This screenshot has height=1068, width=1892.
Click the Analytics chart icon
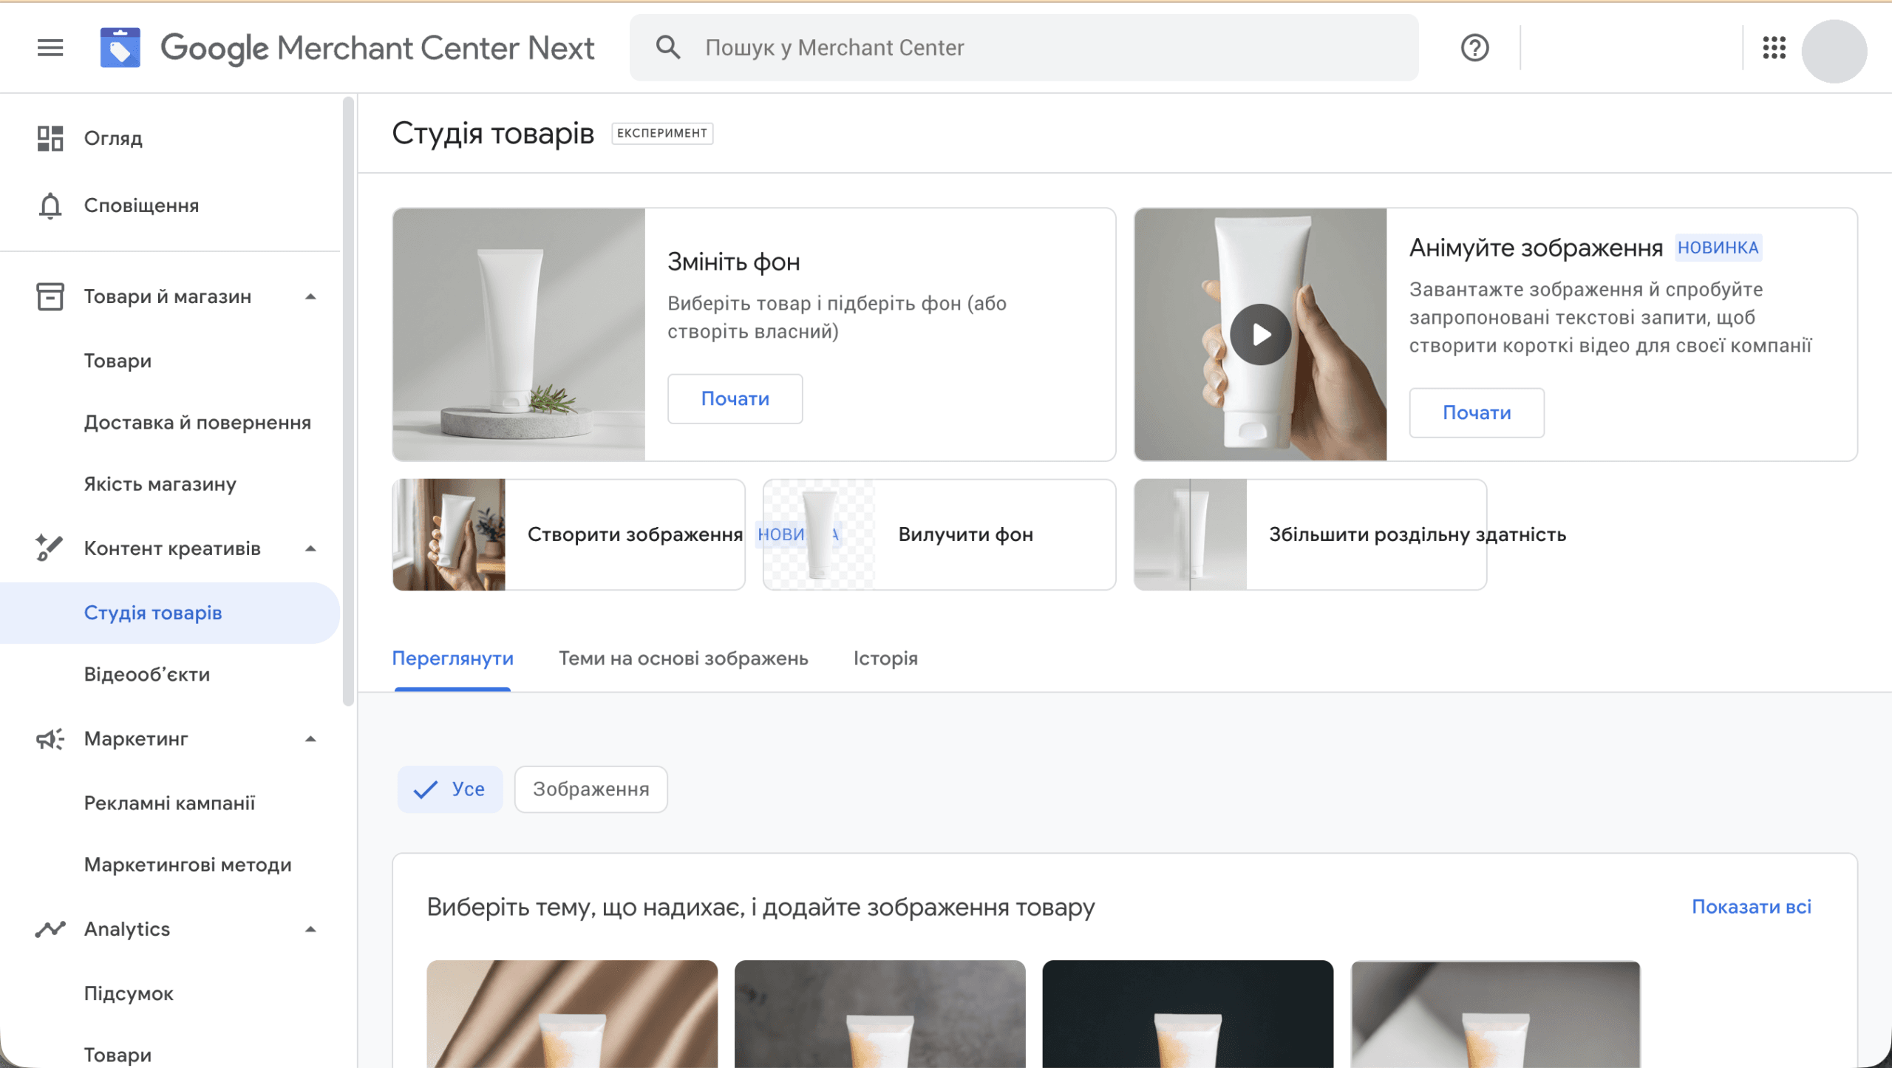tap(50, 929)
